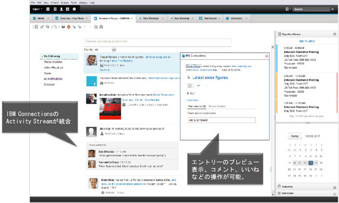
Task: Open the Help menu
Action: (x=92, y=3)
